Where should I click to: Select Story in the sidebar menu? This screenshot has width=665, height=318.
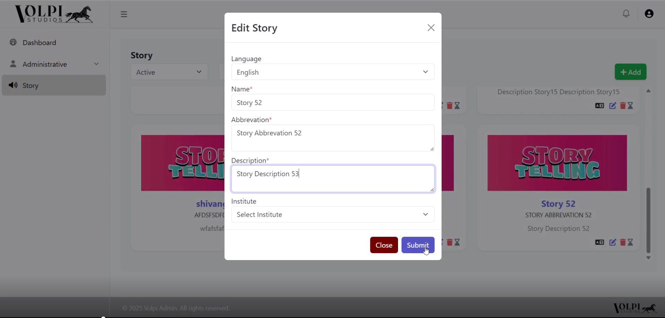[x=31, y=86]
